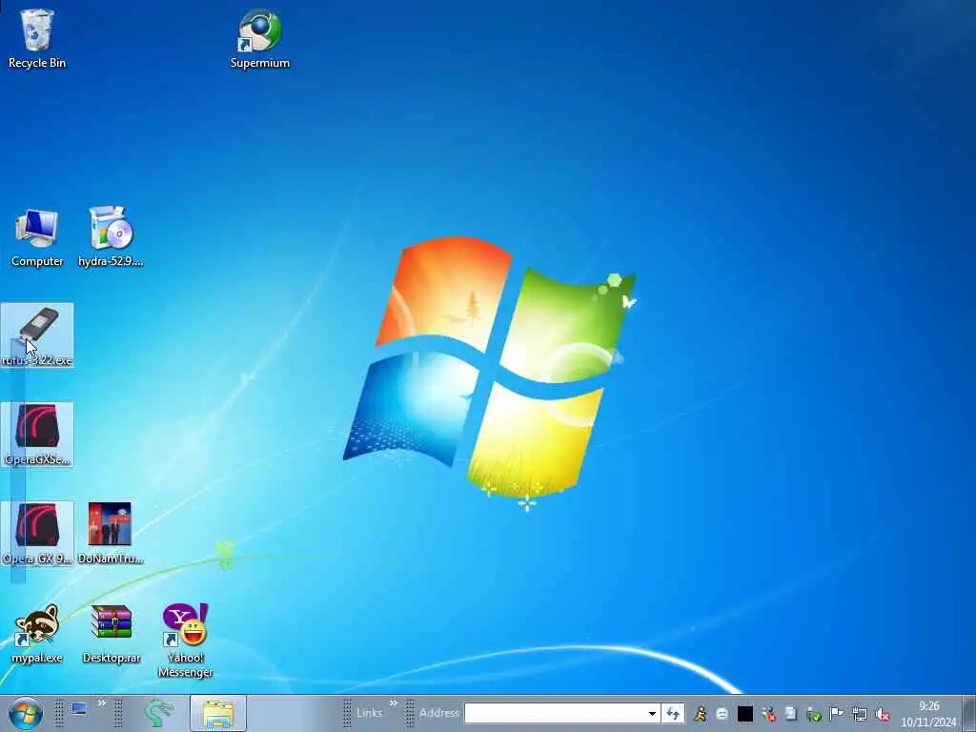Viewport: 976px width, 732px height.
Task: Select the Opera GX 9... installer icon
Action: pos(37,534)
